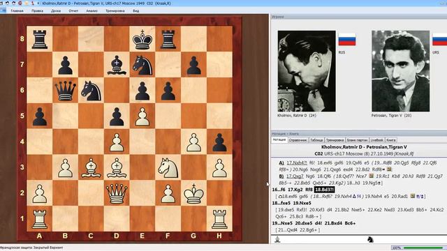Switch to the Бланк партии tab

[357, 140]
